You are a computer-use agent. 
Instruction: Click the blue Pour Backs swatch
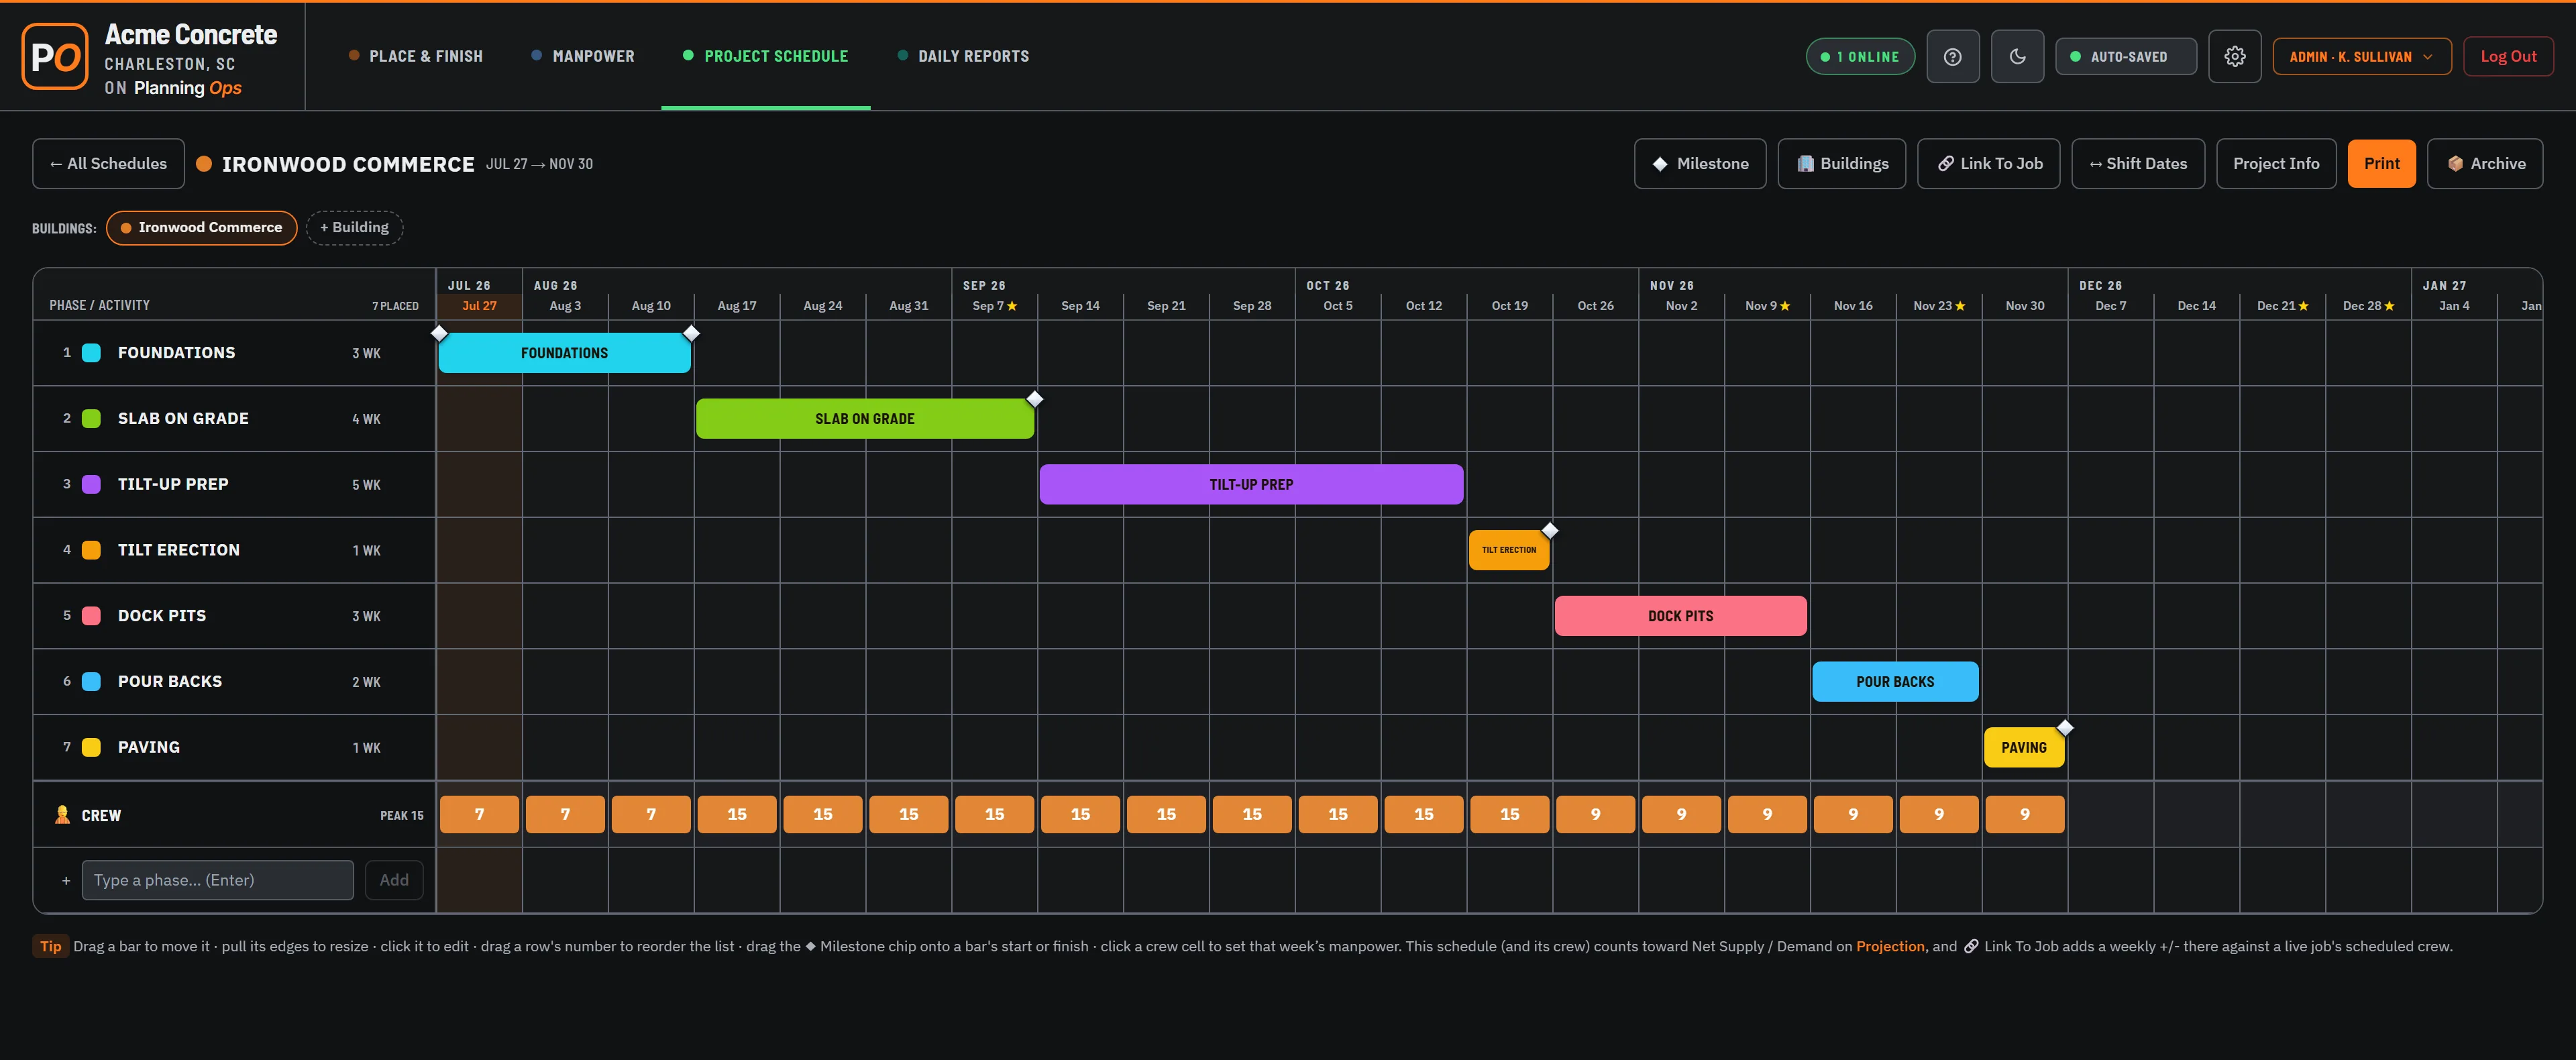[x=91, y=682]
